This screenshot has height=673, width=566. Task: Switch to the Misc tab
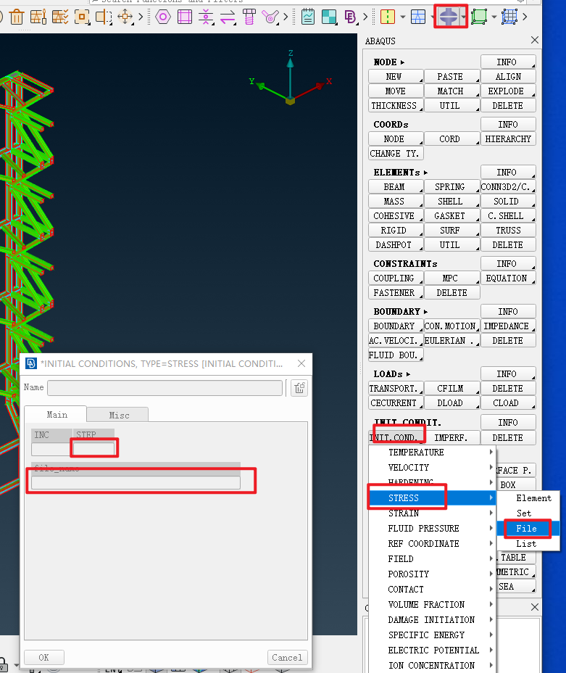[119, 415]
